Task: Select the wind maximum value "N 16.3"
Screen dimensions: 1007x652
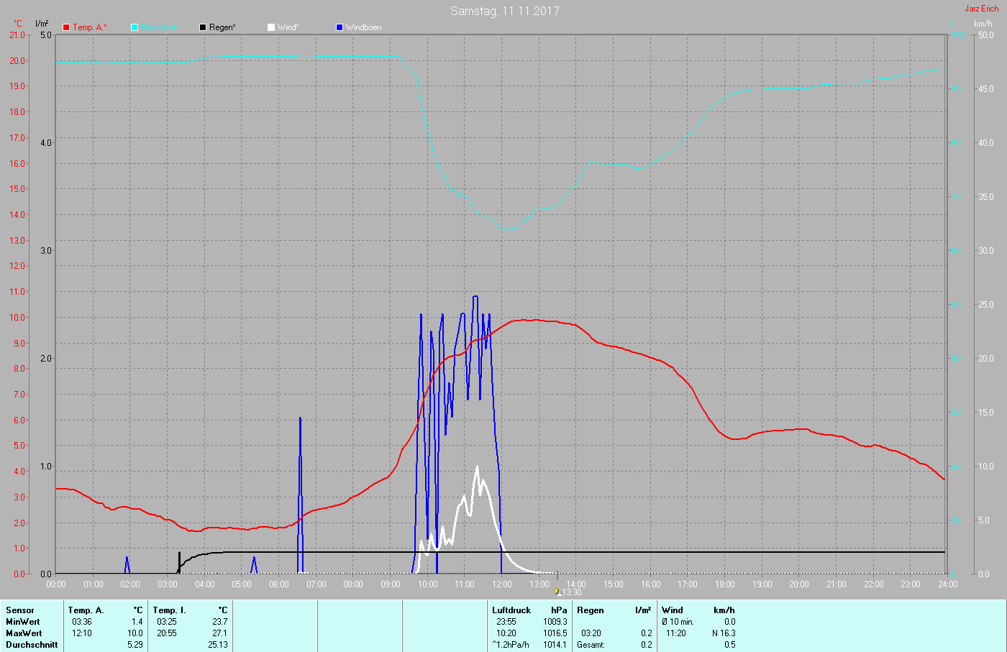Action: coord(724,633)
